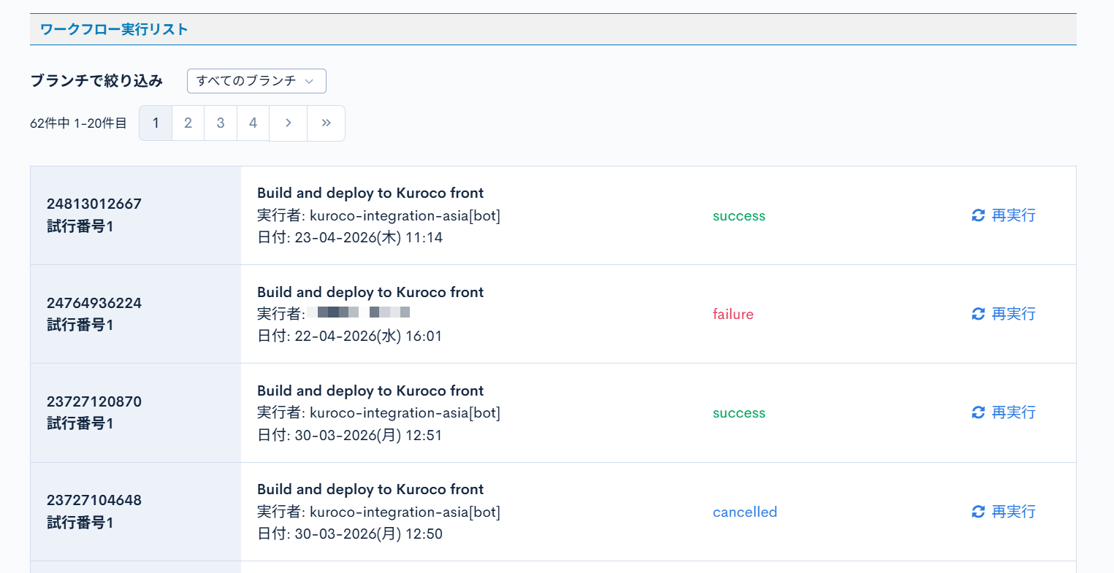Screen dimensions: 1114x573
Task: Select run ID 24813012667
Action: coord(94,204)
